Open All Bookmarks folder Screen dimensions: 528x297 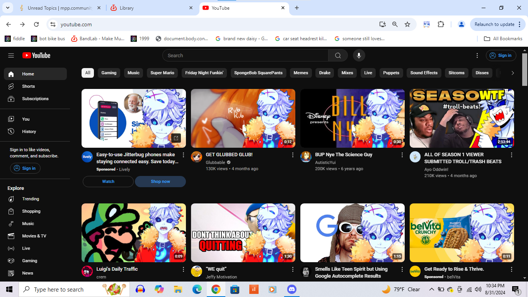[503, 39]
